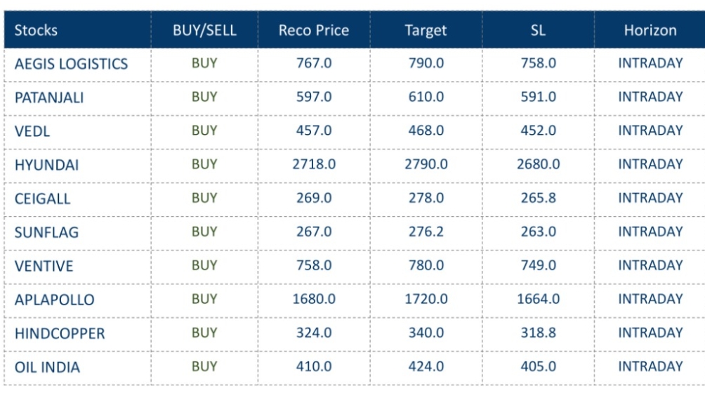Select BUY in the AEGIS LOGISTICS row
This screenshot has width=705, height=393.
click(x=204, y=64)
